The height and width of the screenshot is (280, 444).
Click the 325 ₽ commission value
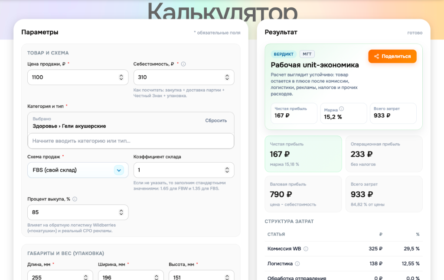[x=375, y=249]
